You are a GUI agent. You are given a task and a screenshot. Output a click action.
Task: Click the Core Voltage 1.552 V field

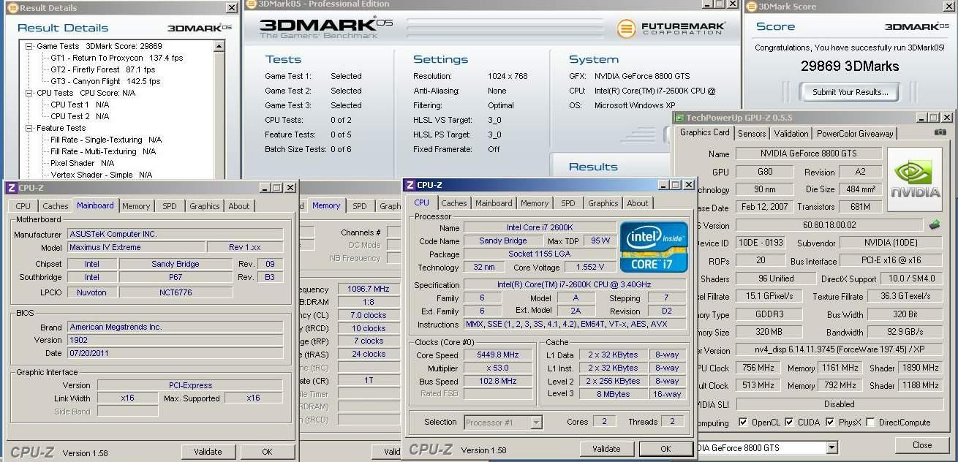(x=589, y=267)
